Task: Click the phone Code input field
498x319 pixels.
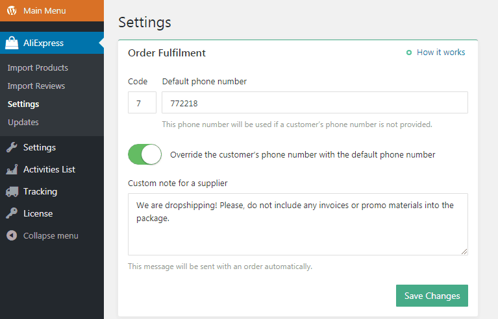Action: tap(142, 102)
